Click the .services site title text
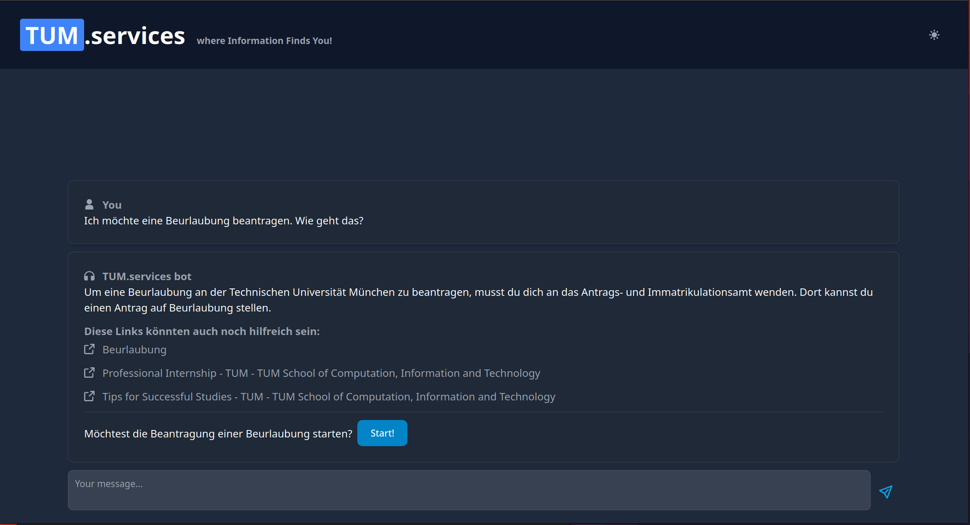Image resolution: width=970 pixels, height=525 pixels. 136,36
